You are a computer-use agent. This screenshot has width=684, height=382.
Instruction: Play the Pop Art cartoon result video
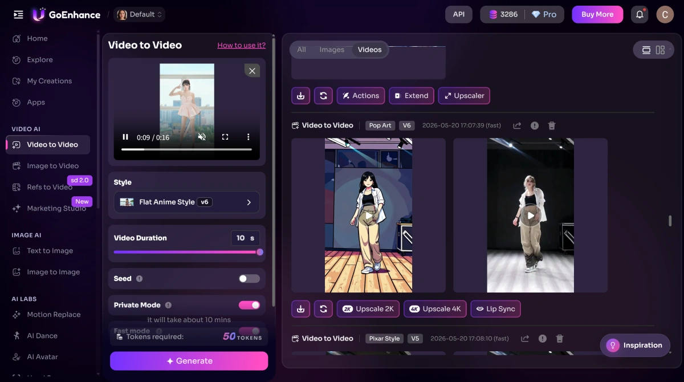[x=369, y=216]
